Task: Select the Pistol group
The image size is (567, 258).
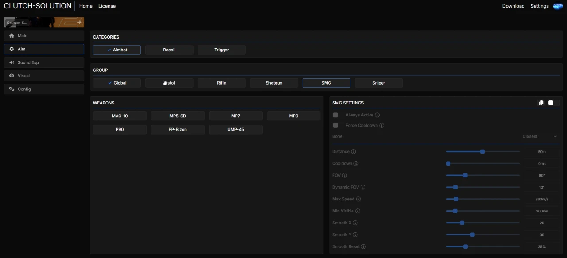Action: [x=169, y=83]
